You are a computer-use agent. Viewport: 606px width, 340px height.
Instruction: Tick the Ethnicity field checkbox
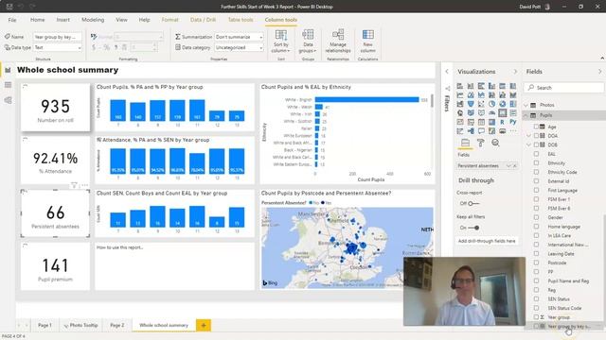point(536,163)
